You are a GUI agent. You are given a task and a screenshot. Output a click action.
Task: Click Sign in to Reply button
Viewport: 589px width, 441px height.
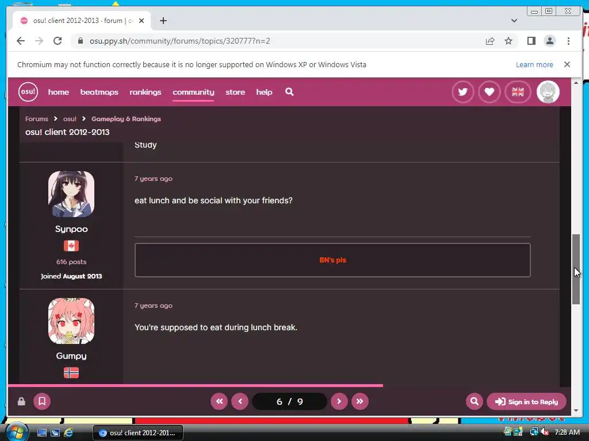(x=526, y=401)
